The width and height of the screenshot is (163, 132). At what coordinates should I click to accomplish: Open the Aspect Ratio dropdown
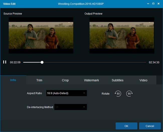point(66,93)
